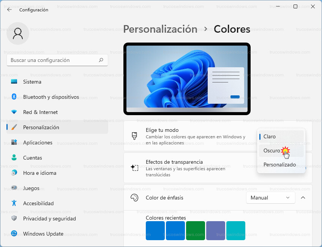Select the Aplicaciones sidebar icon
Image resolution: width=322 pixels, height=247 pixels.
click(14, 142)
